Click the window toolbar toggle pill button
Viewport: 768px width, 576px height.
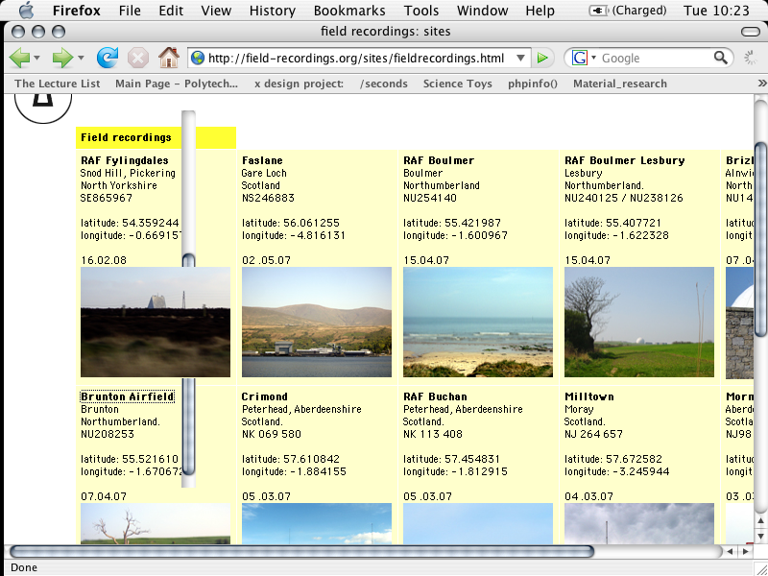751,32
